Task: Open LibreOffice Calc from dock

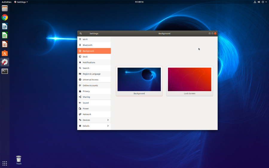Action: 5,36
